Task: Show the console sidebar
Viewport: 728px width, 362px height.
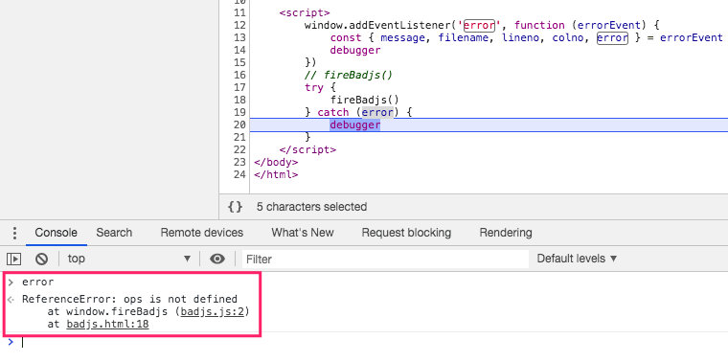Action: (14, 259)
